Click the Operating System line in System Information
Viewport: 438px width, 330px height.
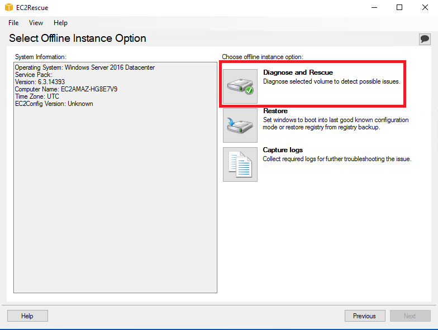(85, 67)
